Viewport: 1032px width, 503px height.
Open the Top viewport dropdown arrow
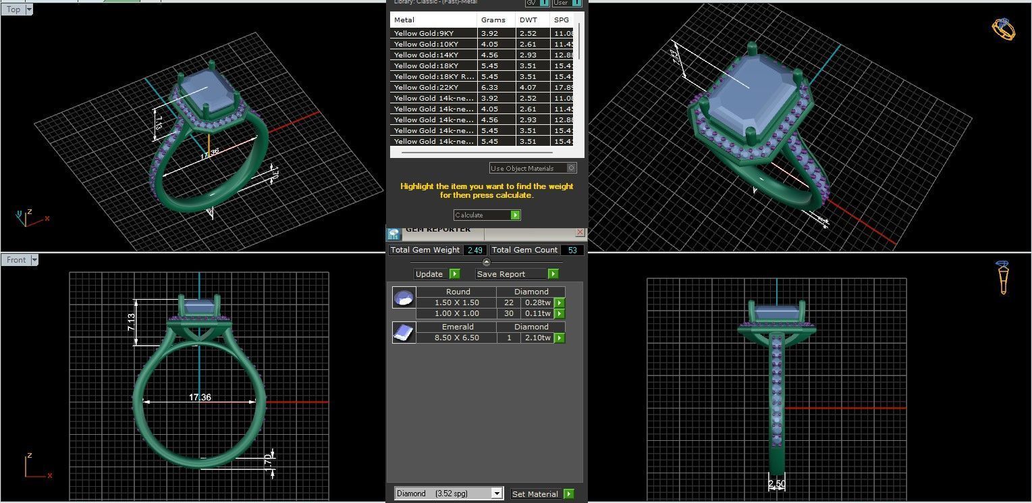[28, 10]
